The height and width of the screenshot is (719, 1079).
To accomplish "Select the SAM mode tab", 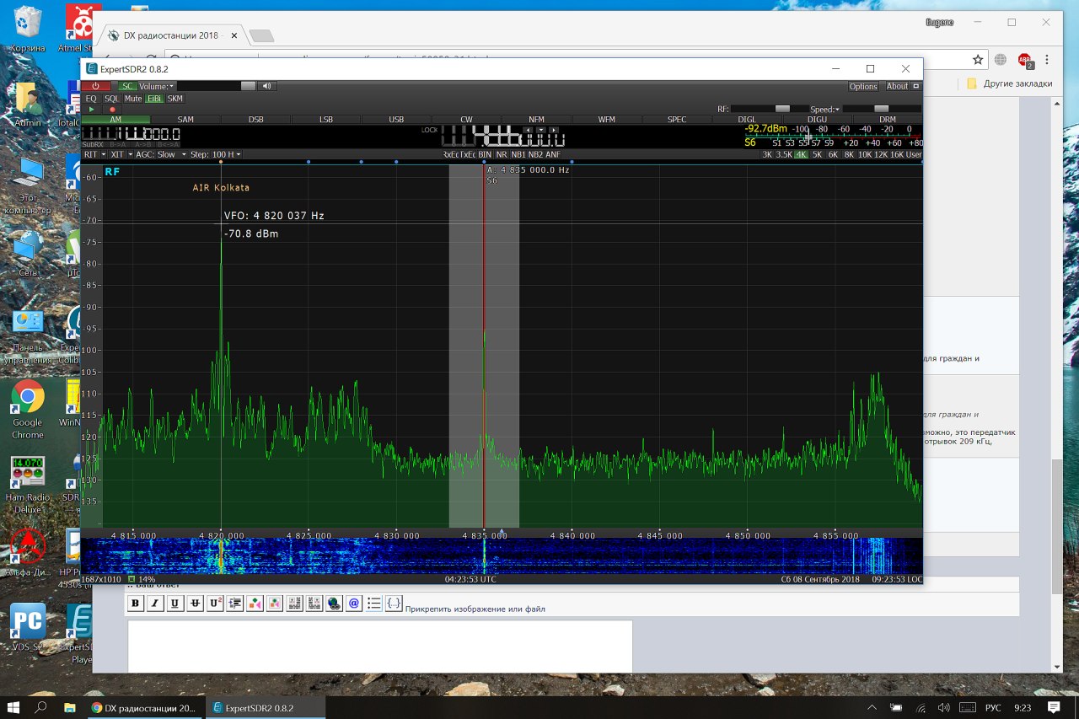I will [x=185, y=120].
